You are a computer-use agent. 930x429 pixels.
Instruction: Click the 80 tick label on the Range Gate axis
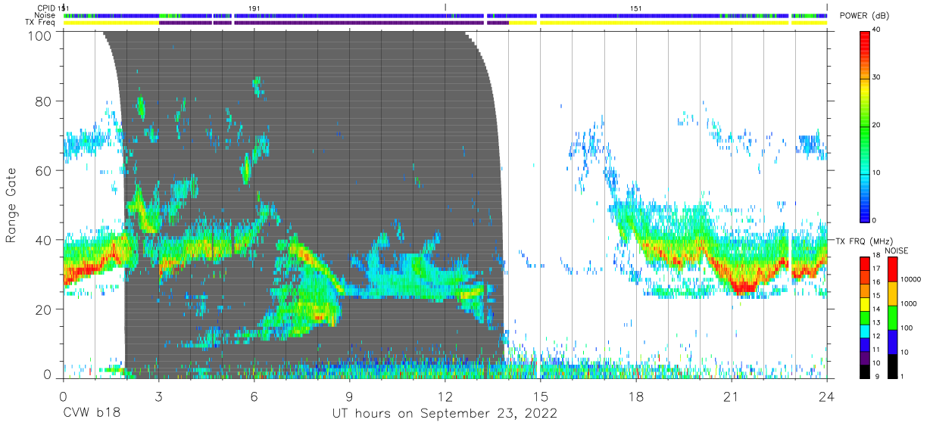45,101
